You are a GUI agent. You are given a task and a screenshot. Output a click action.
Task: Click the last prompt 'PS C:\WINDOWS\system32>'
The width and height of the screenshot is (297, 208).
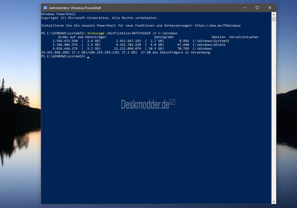click(x=63, y=56)
